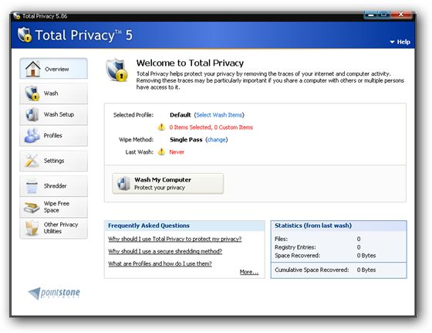The image size is (432, 333).
Task: Click the pointstone logo
Action: (54, 294)
